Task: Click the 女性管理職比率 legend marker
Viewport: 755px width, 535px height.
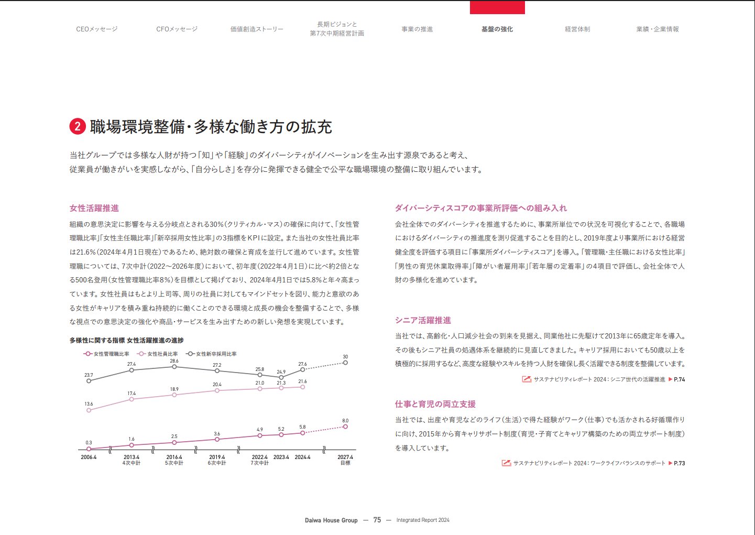Action: pos(88,354)
